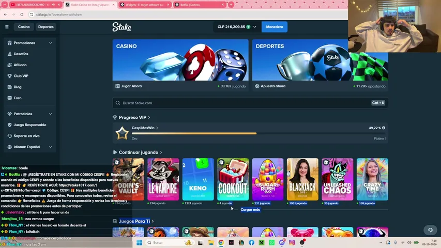Open the CLP balance currency dropdown
This screenshot has height=248, width=441.
255,27
